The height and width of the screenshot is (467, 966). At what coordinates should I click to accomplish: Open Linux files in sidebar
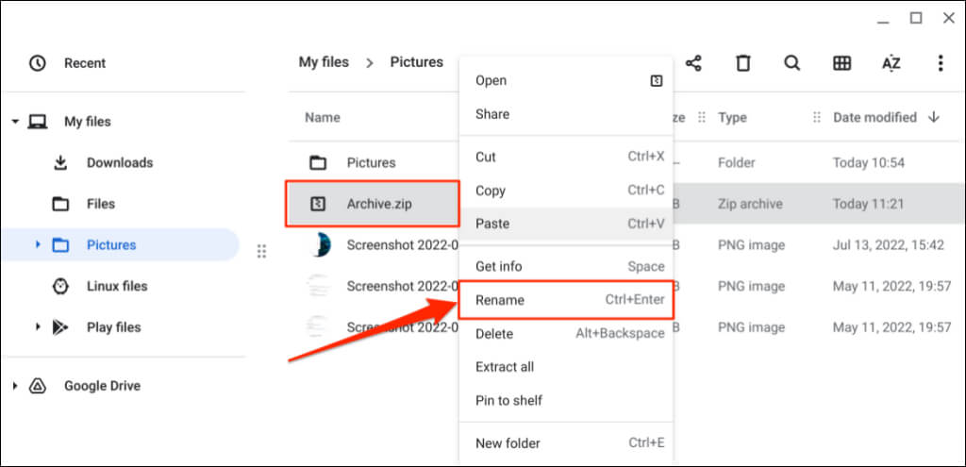tap(116, 286)
